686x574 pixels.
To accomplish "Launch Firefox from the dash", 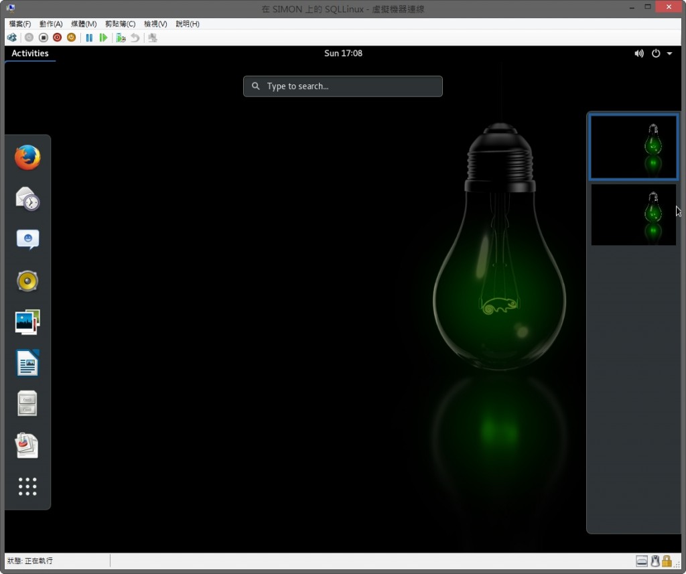I will pos(27,157).
